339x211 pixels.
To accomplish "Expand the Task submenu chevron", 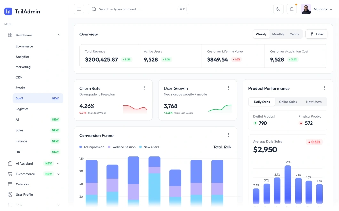I will pyautogui.click(x=58, y=205).
